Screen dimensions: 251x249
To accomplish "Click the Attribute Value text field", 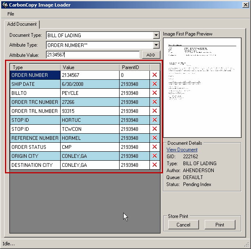I will [x=93, y=55].
